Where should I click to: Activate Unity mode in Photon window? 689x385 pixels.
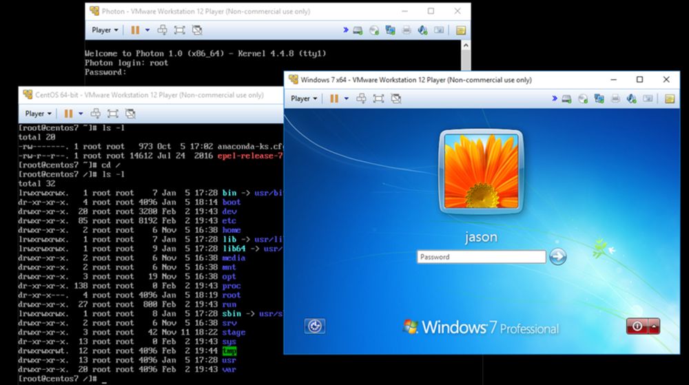click(x=197, y=30)
